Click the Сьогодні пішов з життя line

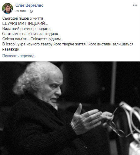[x=23, y=18]
